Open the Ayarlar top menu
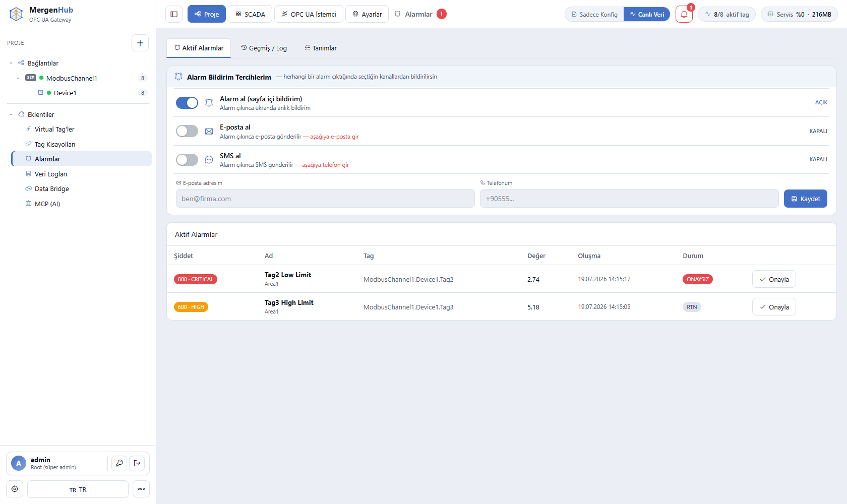847x504 pixels. click(367, 14)
